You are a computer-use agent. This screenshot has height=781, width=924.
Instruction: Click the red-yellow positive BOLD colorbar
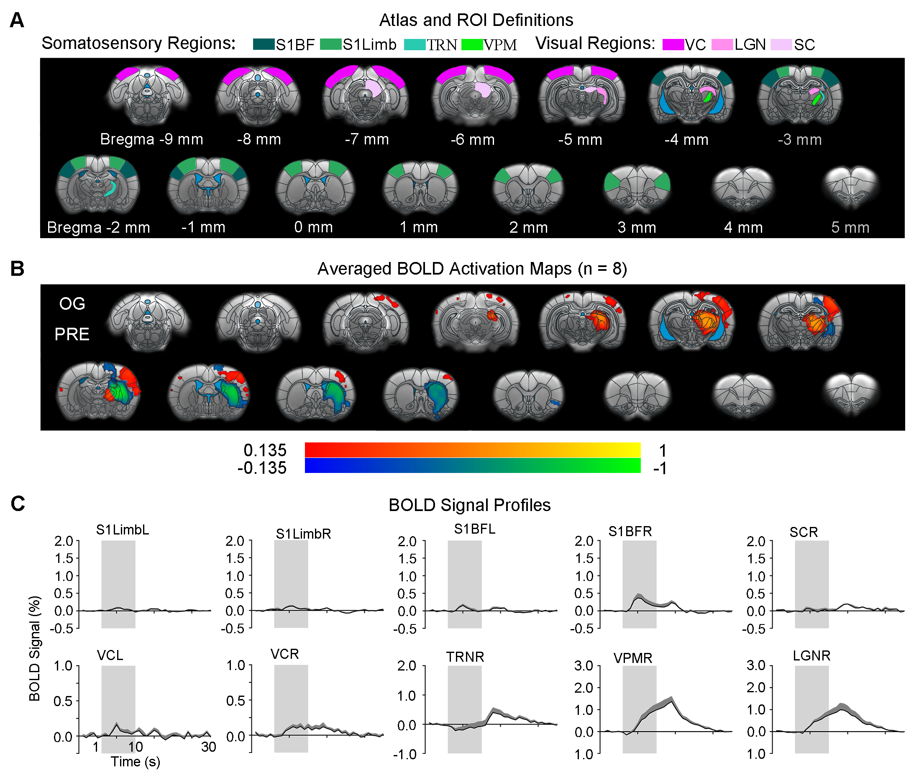coord(472,450)
